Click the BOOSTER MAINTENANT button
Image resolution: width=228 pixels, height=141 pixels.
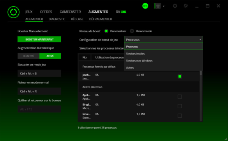(x=39, y=39)
